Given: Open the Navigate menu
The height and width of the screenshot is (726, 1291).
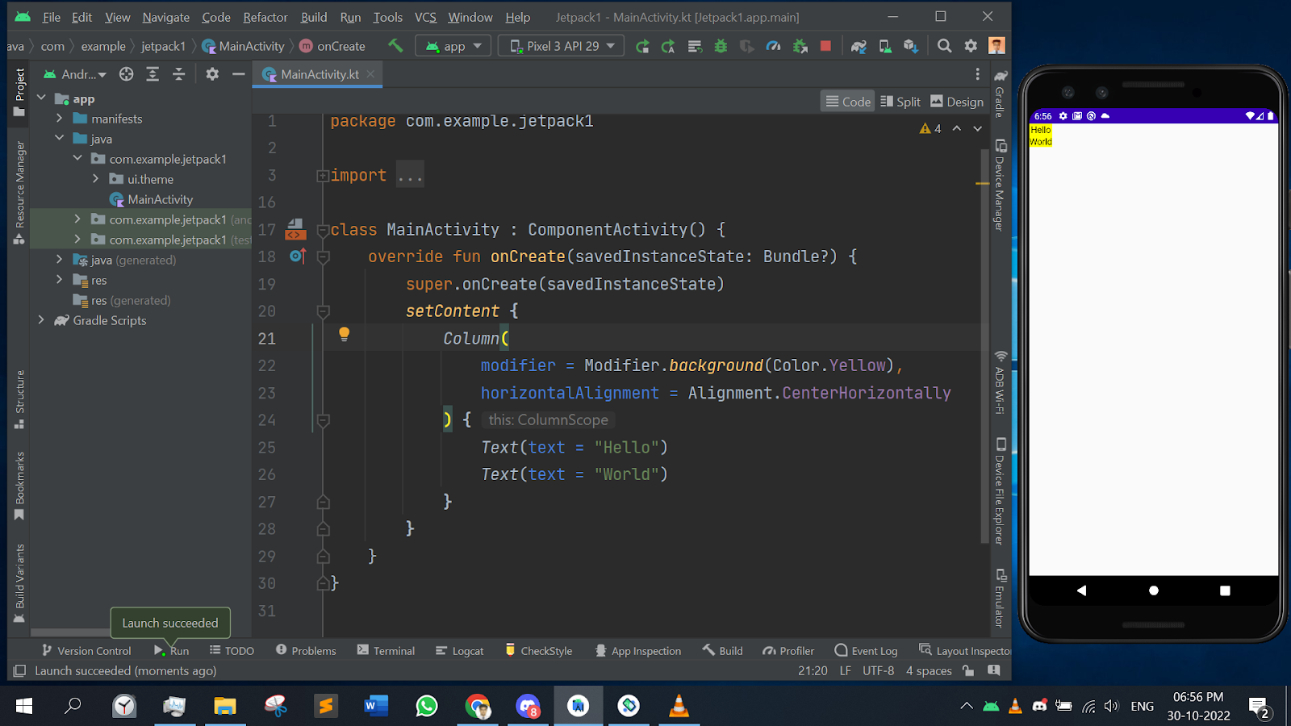Looking at the screenshot, I should tap(166, 17).
